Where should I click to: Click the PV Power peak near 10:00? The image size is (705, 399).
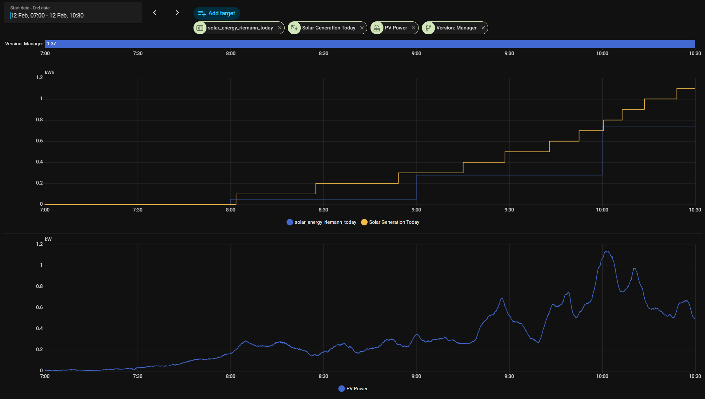pyautogui.click(x=607, y=251)
